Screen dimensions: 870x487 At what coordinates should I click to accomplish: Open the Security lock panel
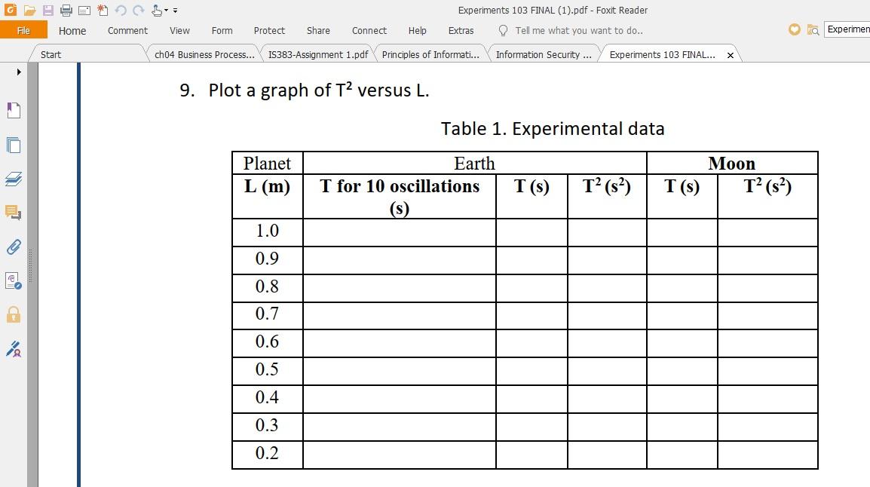[x=14, y=314]
